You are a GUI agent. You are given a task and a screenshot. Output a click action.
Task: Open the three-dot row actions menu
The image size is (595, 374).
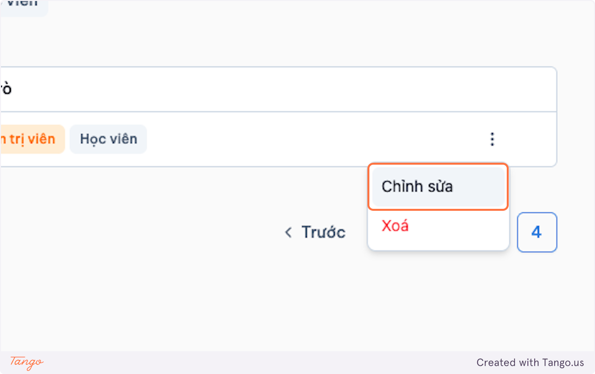pos(492,139)
